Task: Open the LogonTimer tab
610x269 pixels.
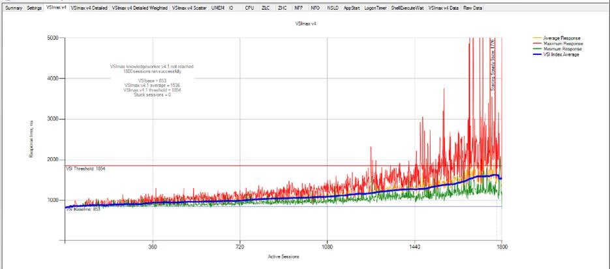Action: (375, 8)
